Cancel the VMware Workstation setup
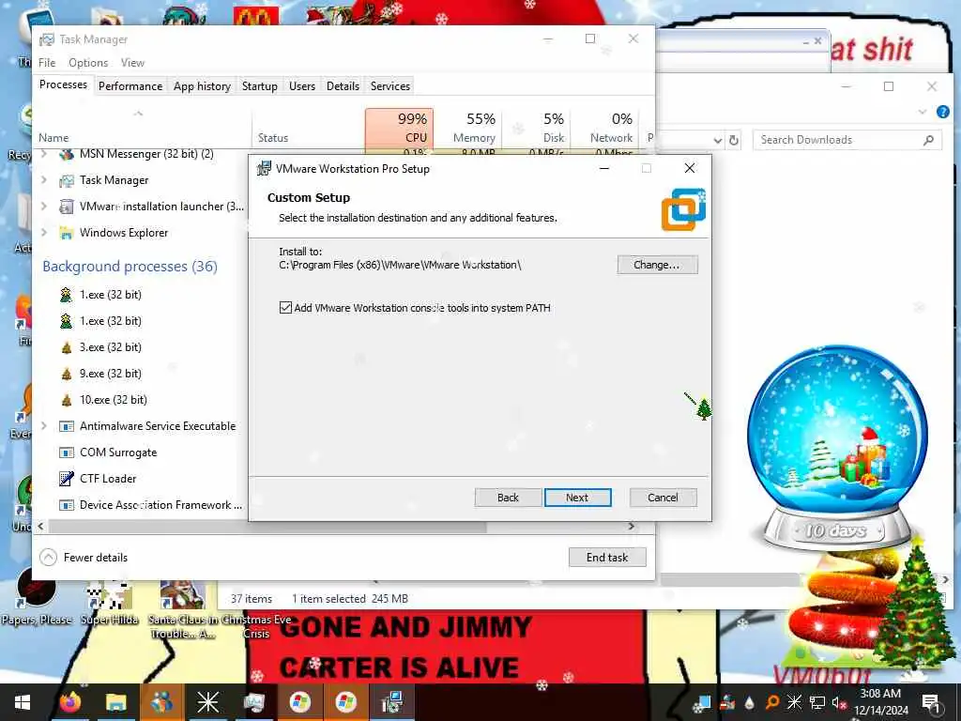 click(664, 498)
